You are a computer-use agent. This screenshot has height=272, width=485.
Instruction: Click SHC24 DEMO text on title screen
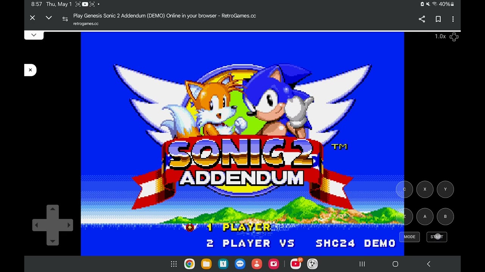[x=356, y=243]
